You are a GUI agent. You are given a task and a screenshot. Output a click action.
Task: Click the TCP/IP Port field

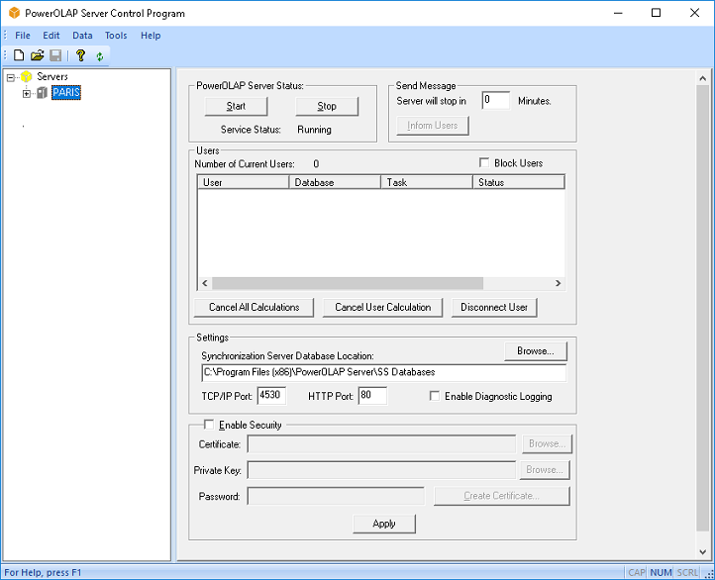coord(271,396)
